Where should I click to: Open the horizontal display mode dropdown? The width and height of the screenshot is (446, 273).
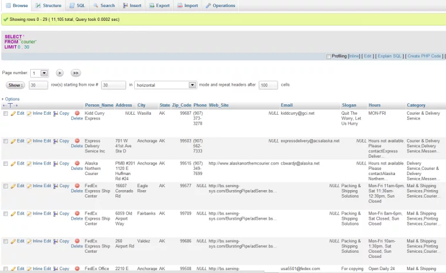click(x=166, y=85)
